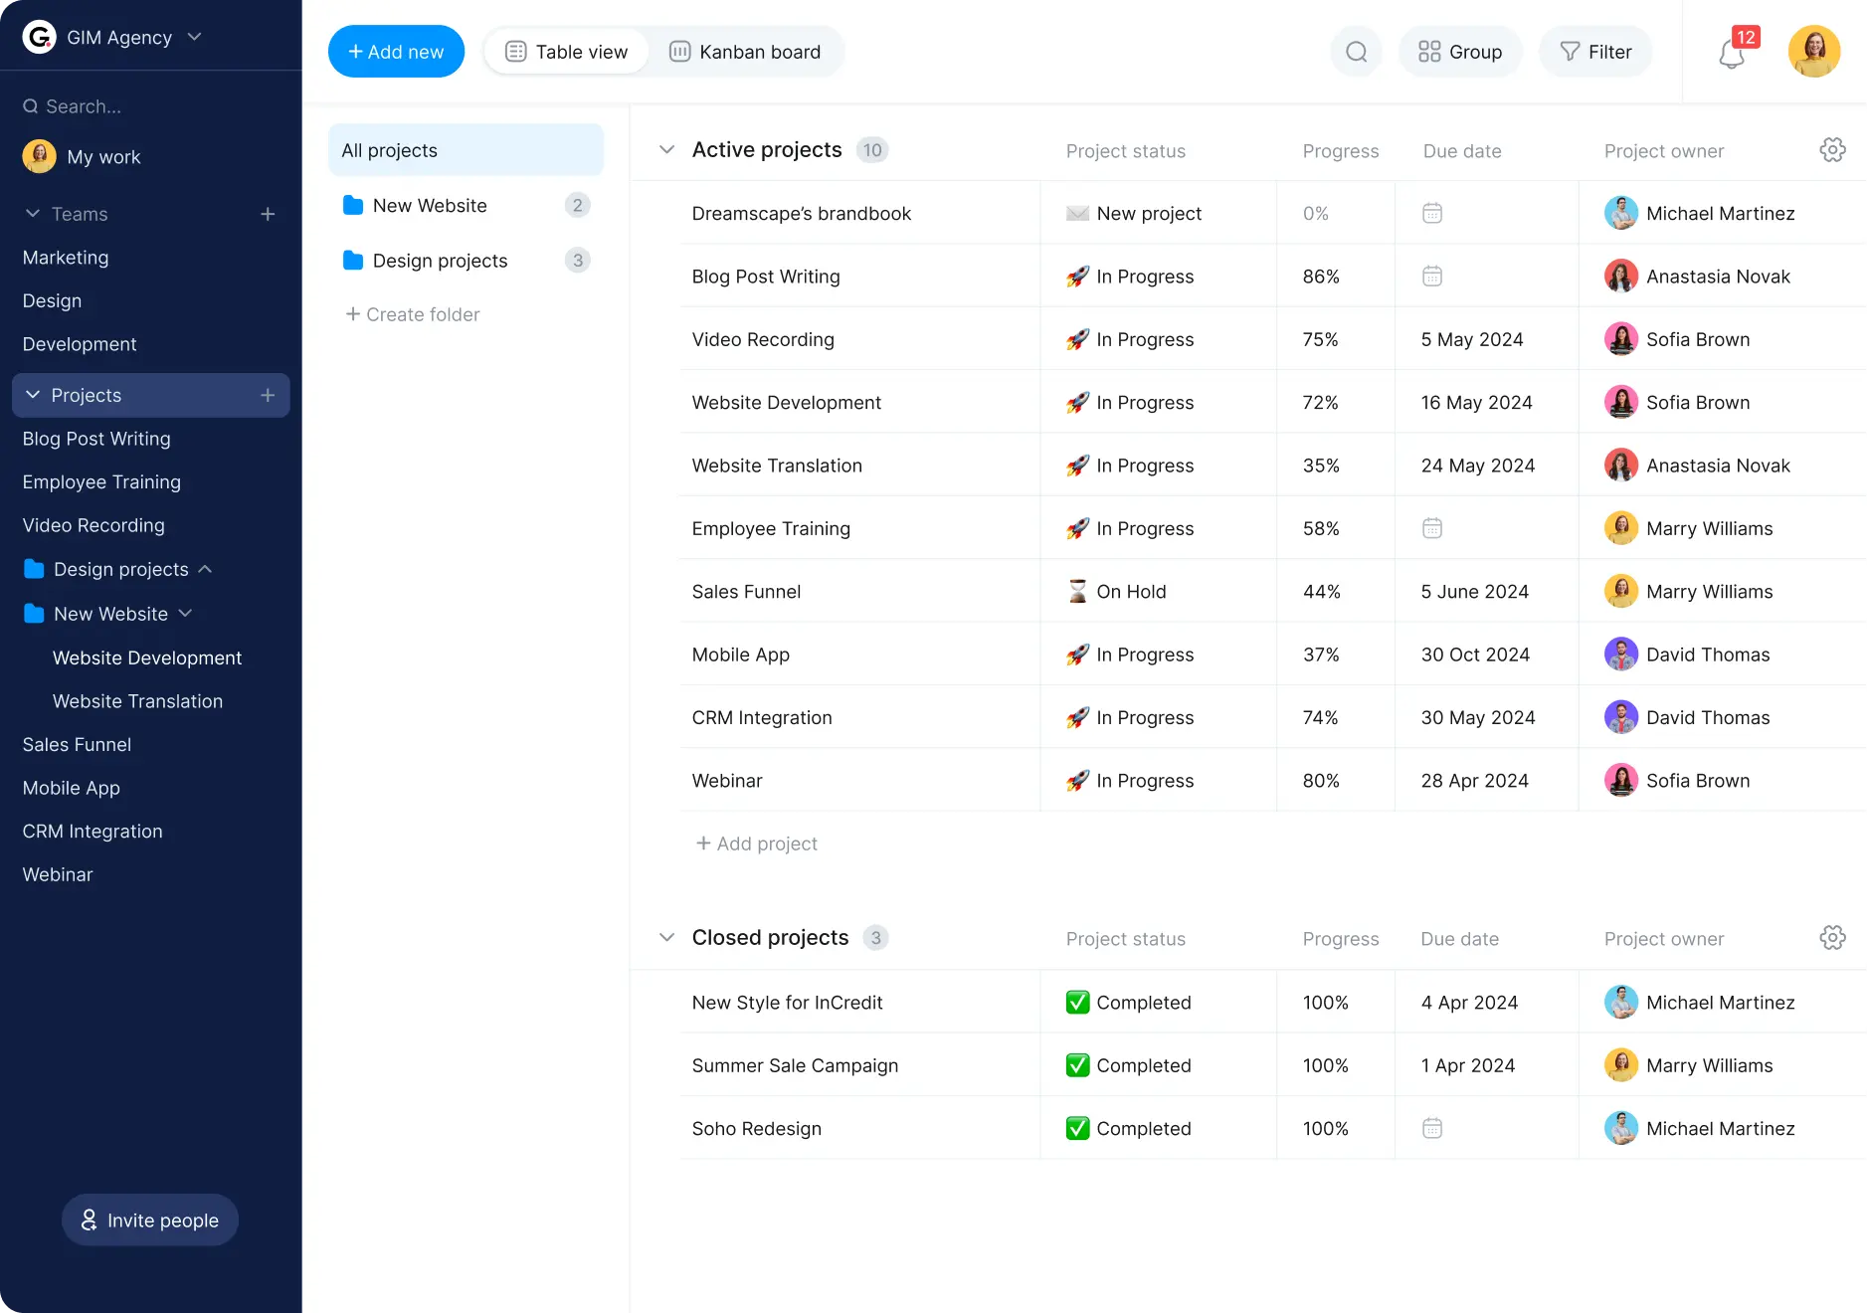Open the GIM Agency workspace dropdown
The width and height of the screenshot is (1868, 1313).
(196, 37)
